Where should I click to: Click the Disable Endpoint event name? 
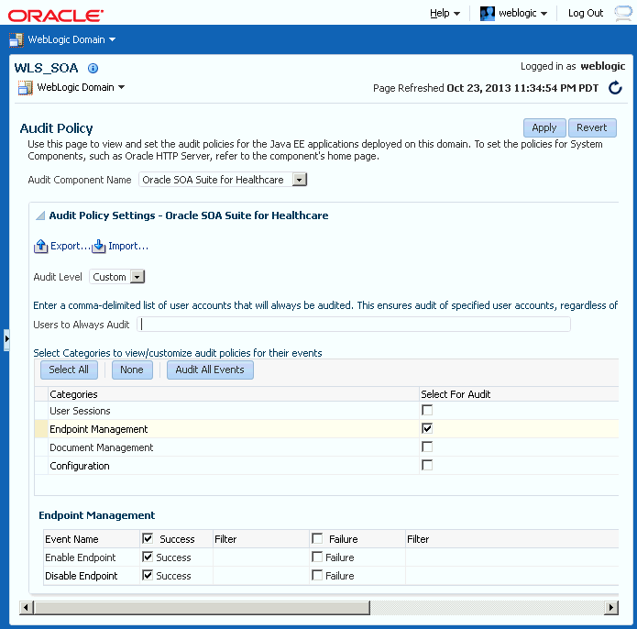(82, 576)
